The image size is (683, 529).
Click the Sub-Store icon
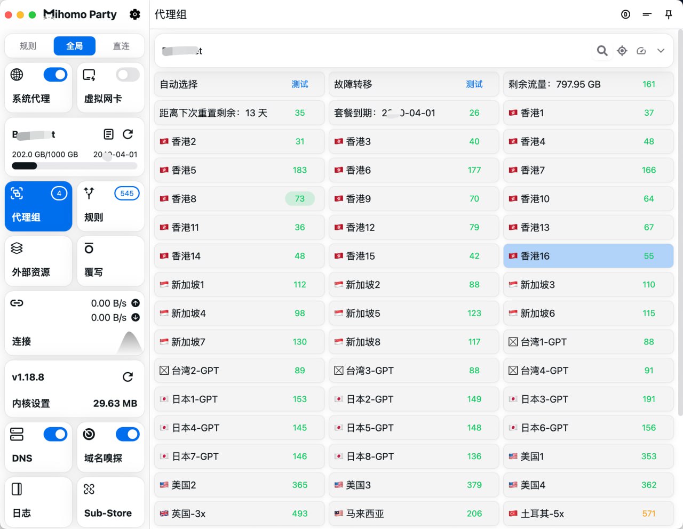[89, 489]
